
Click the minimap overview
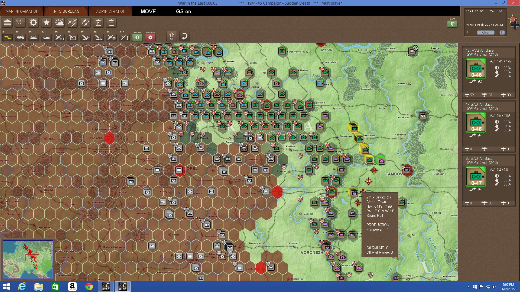[28, 260]
